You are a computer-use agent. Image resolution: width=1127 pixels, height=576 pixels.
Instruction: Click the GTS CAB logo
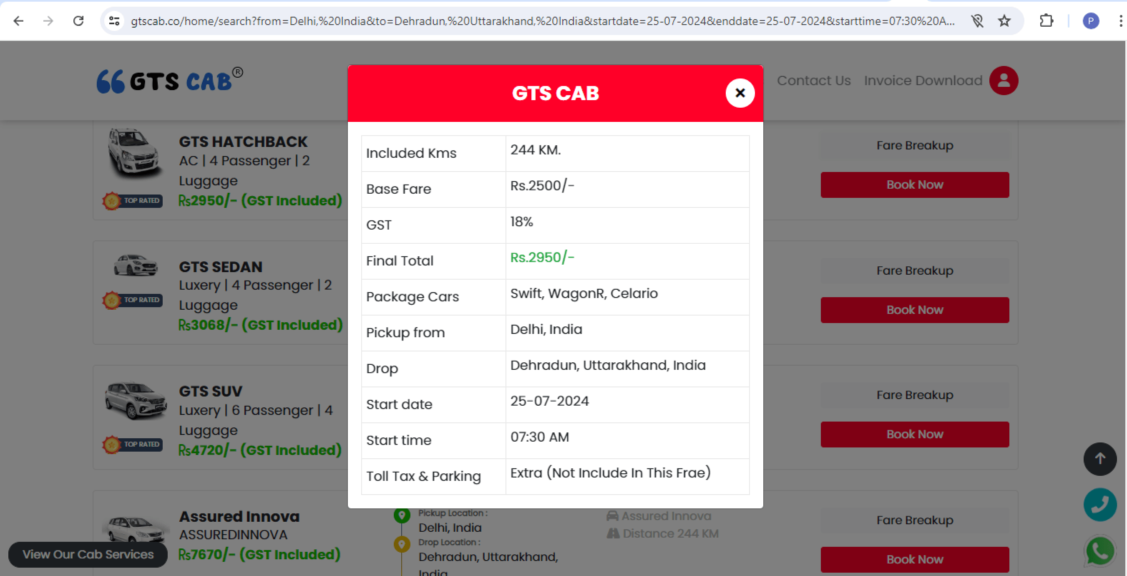coord(170,81)
